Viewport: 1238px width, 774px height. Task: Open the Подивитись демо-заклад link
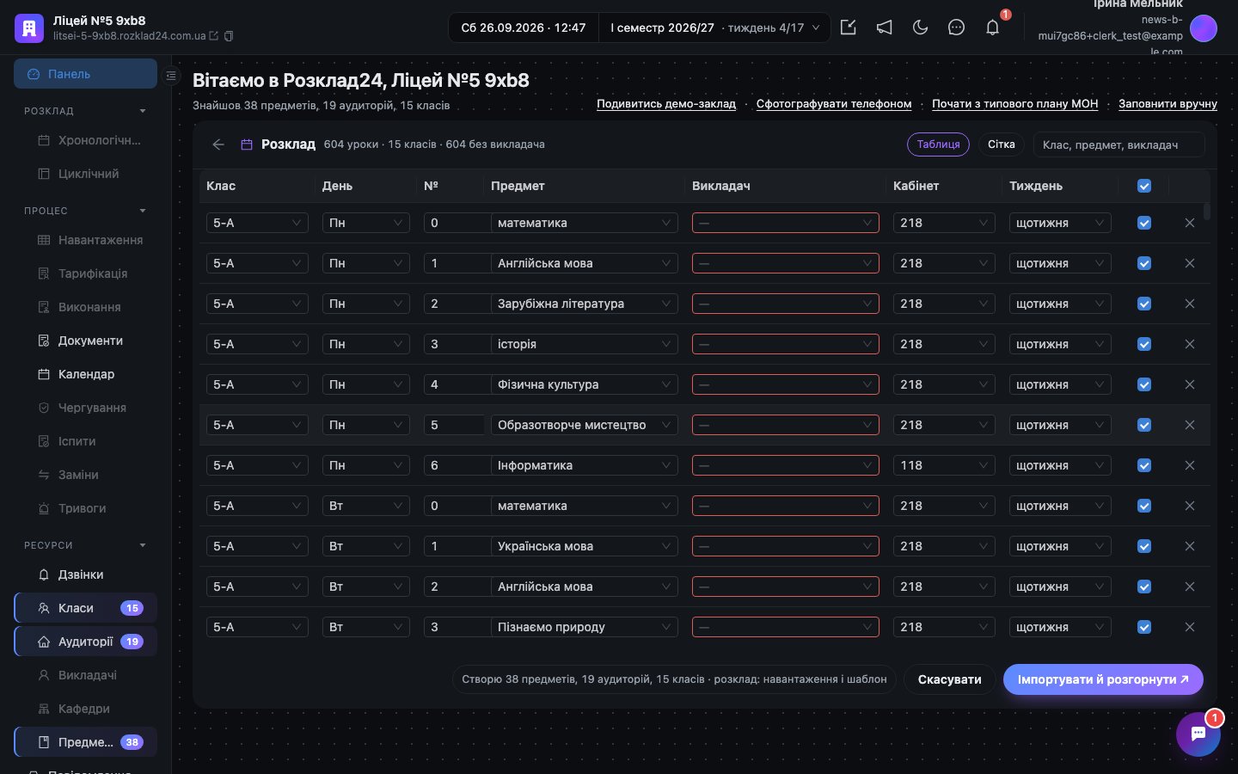point(666,104)
